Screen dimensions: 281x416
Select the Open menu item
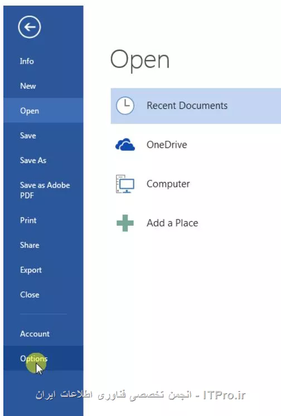pos(43,111)
